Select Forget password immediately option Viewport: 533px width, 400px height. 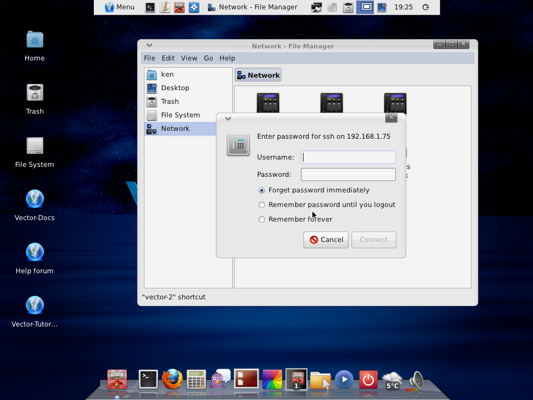[262, 190]
